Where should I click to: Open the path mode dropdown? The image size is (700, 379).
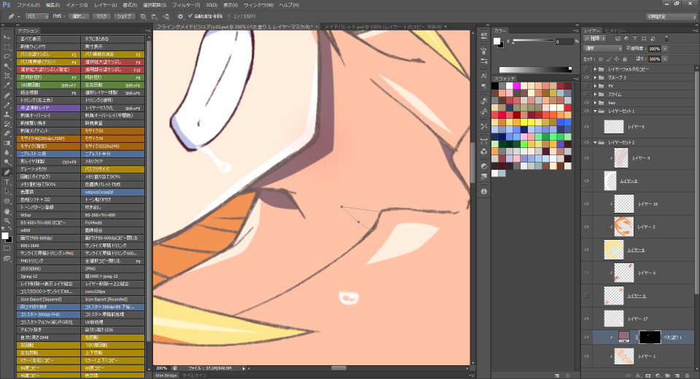point(37,17)
